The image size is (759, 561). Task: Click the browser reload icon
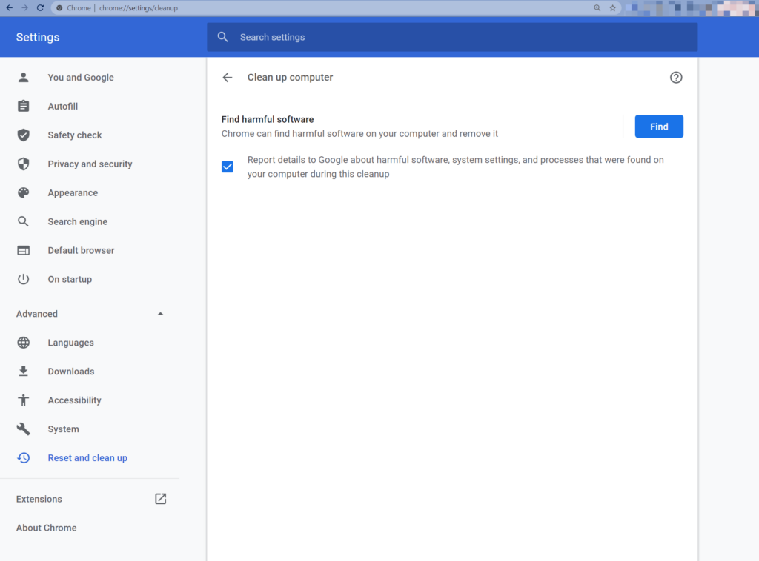pos(39,7)
